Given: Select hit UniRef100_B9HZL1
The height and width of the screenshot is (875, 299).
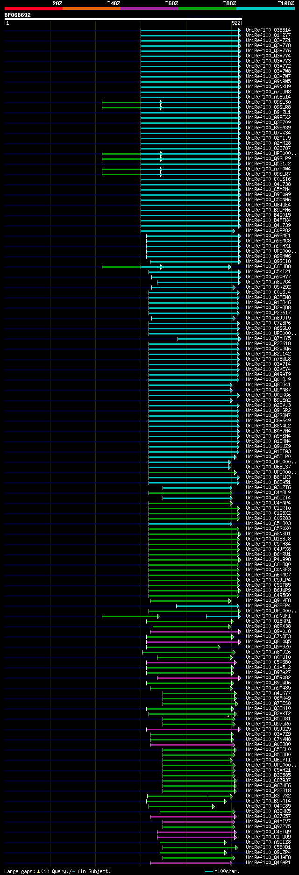Looking at the screenshot, I should tap(268, 113).
